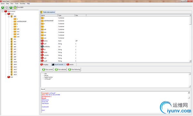Screen dimensions: 193x116
Task: Click the 'List' type cell for asfdfdsfas
Action: pos(59,47)
